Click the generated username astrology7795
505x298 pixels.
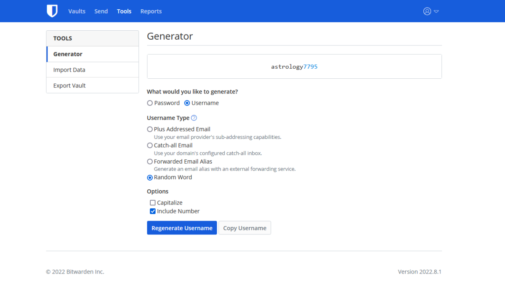pyautogui.click(x=294, y=67)
